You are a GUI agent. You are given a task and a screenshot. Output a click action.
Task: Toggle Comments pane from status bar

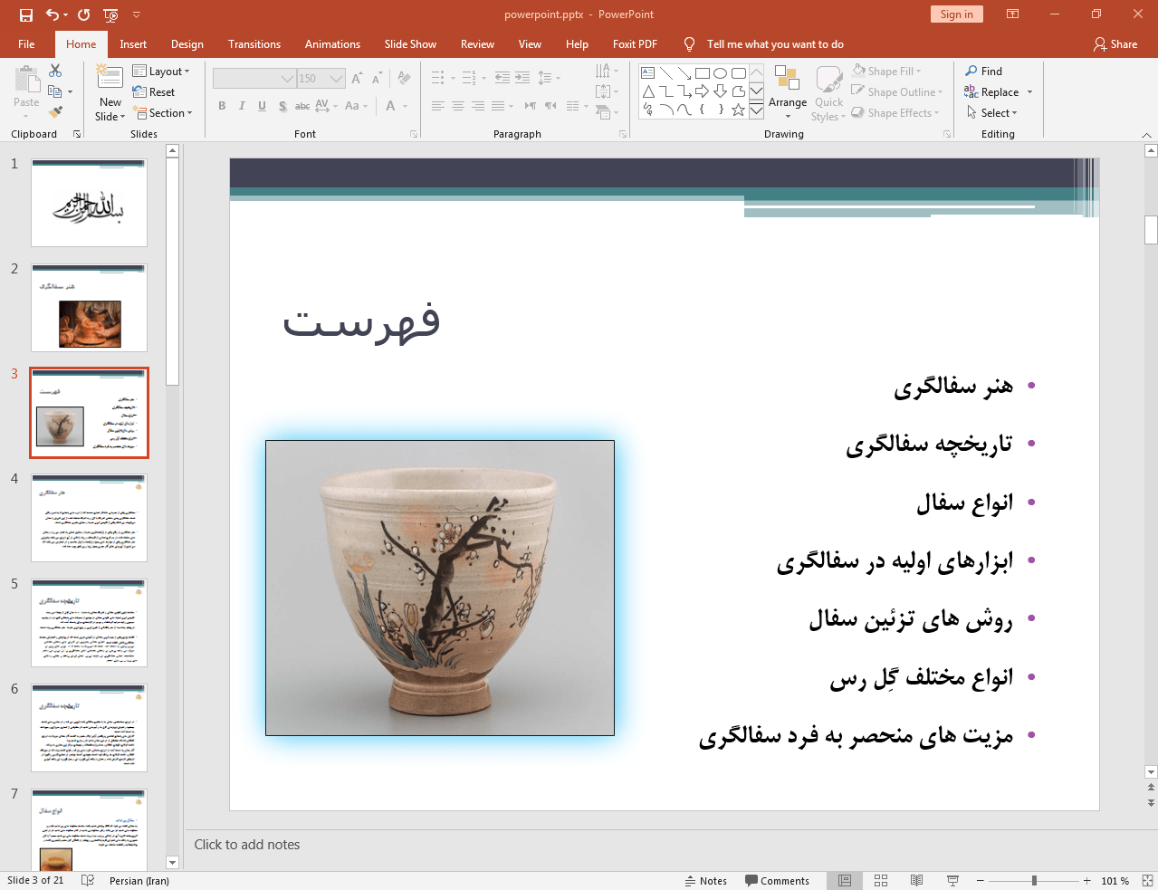(777, 880)
